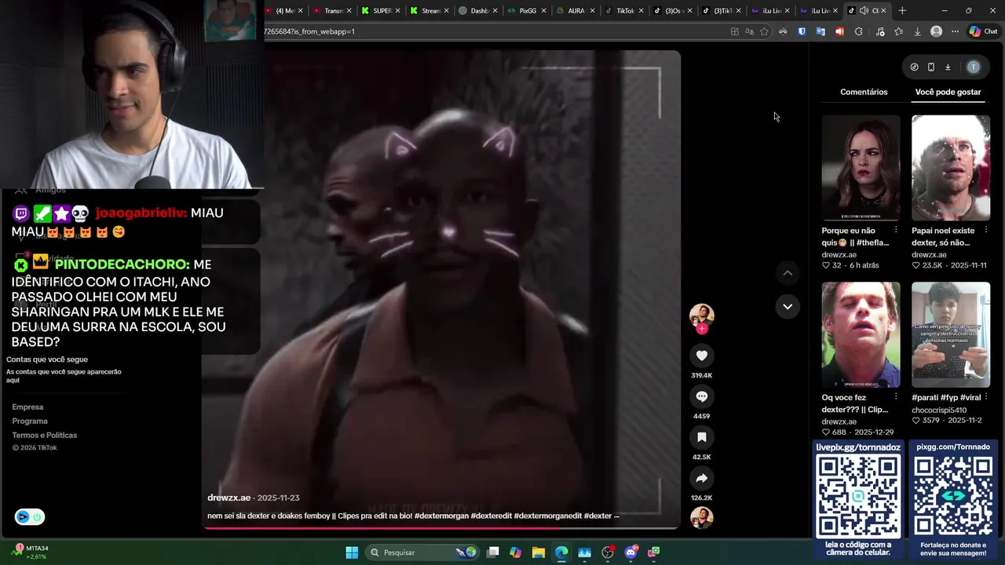
Task: Click the Google Translate extension icon
Action: click(820, 31)
